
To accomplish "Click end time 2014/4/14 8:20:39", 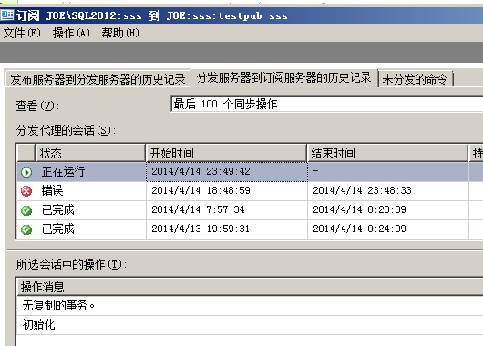I will coord(359,209).
